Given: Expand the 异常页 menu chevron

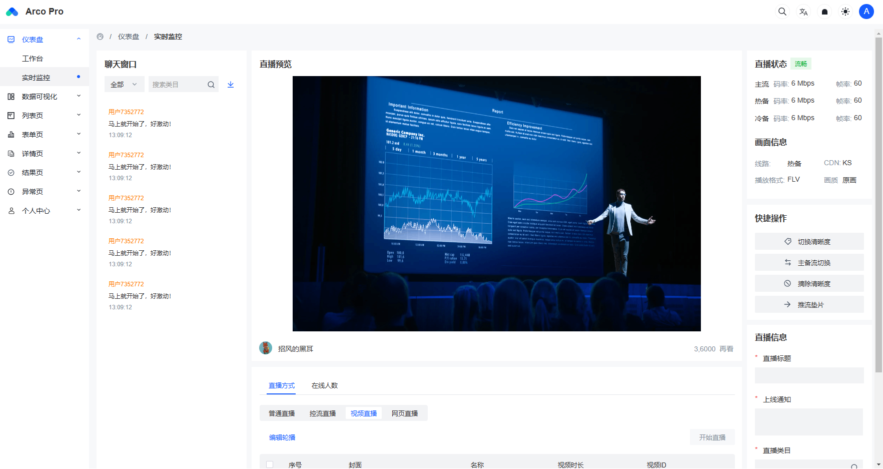Looking at the screenshot, I should tap(79, 191).
